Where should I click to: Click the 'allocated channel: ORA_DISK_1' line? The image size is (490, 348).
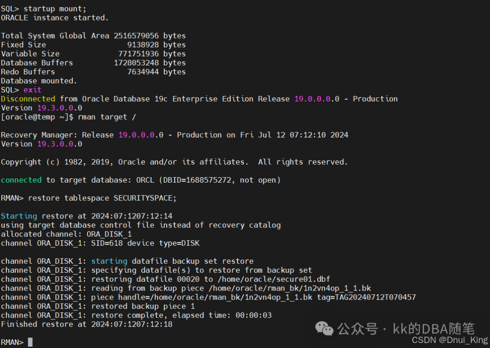(x=66, y=234)
